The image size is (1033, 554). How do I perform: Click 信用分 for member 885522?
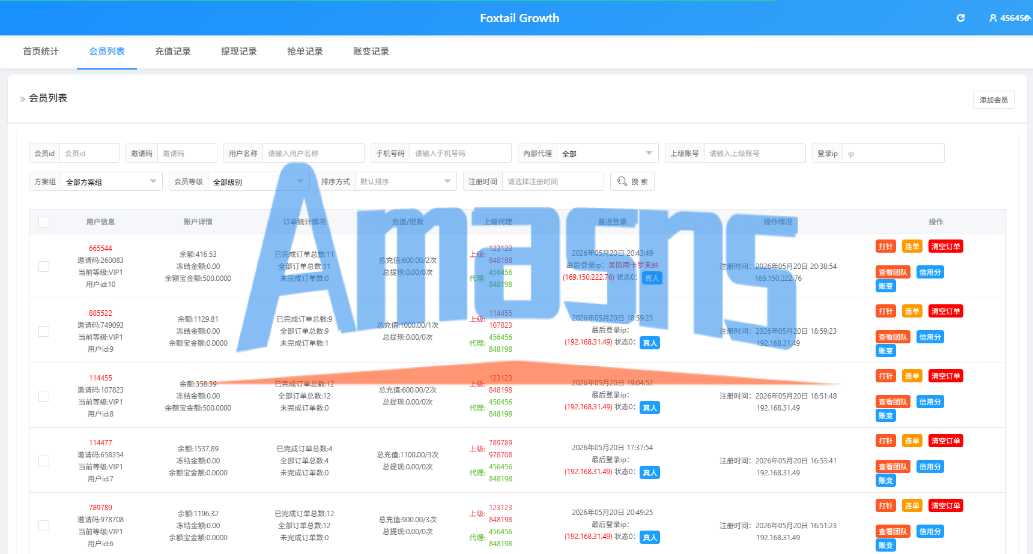pos(930,337)
